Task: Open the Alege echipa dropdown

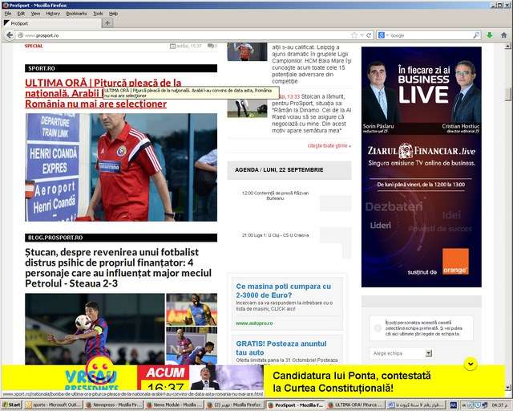Action: (x=401, y=353)
